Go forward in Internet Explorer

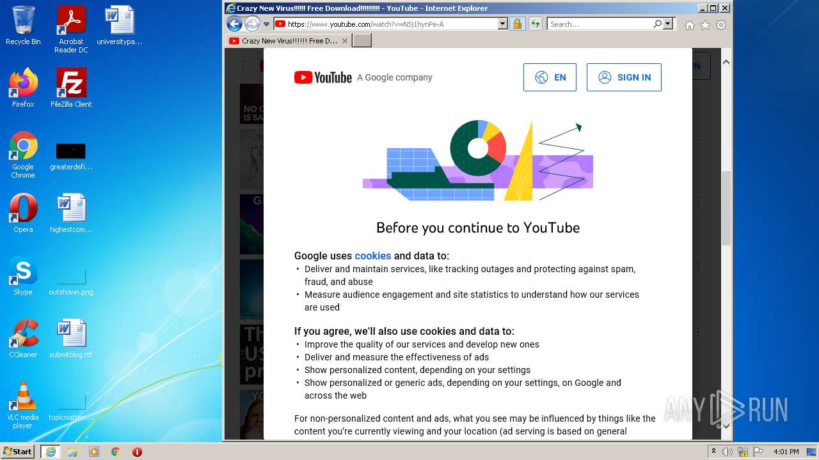tap(252, 24)
